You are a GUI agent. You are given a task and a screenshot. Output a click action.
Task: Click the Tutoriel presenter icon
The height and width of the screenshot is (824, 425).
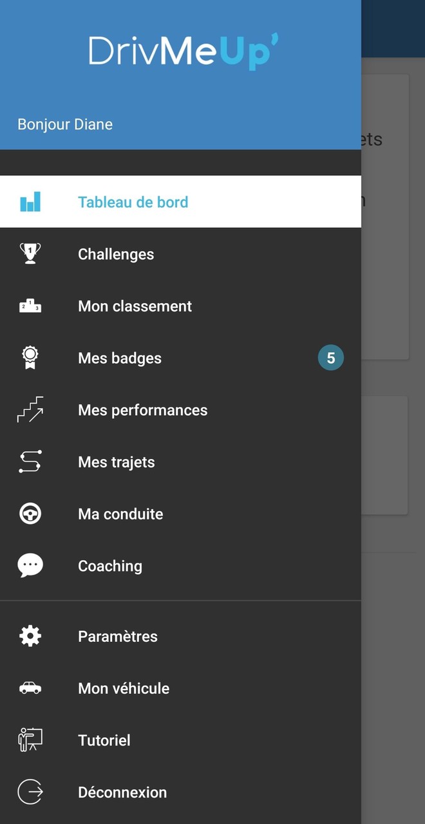[x=30, y=740]
